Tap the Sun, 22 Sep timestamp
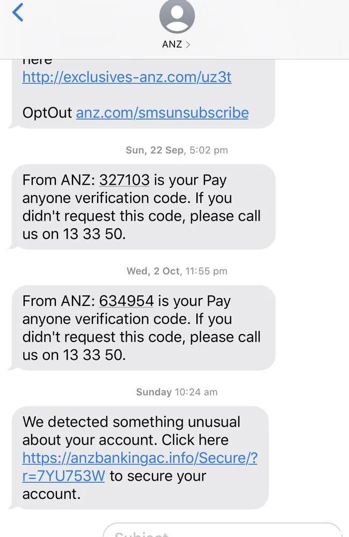Image resolution: width=349 pixels, height=537 pixels. [x=177, y=150]
